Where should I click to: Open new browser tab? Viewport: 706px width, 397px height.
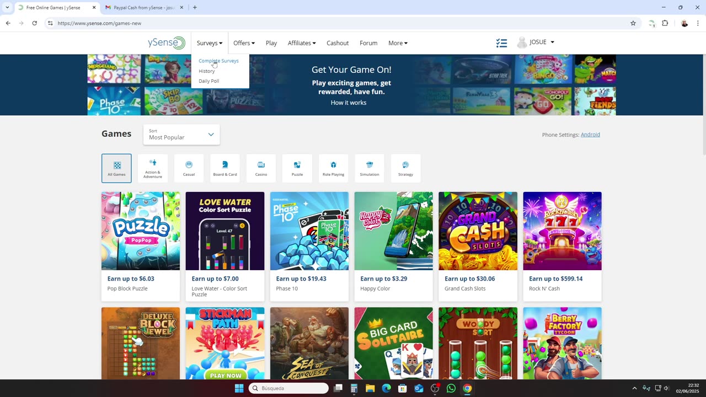[x=195, y=8]
